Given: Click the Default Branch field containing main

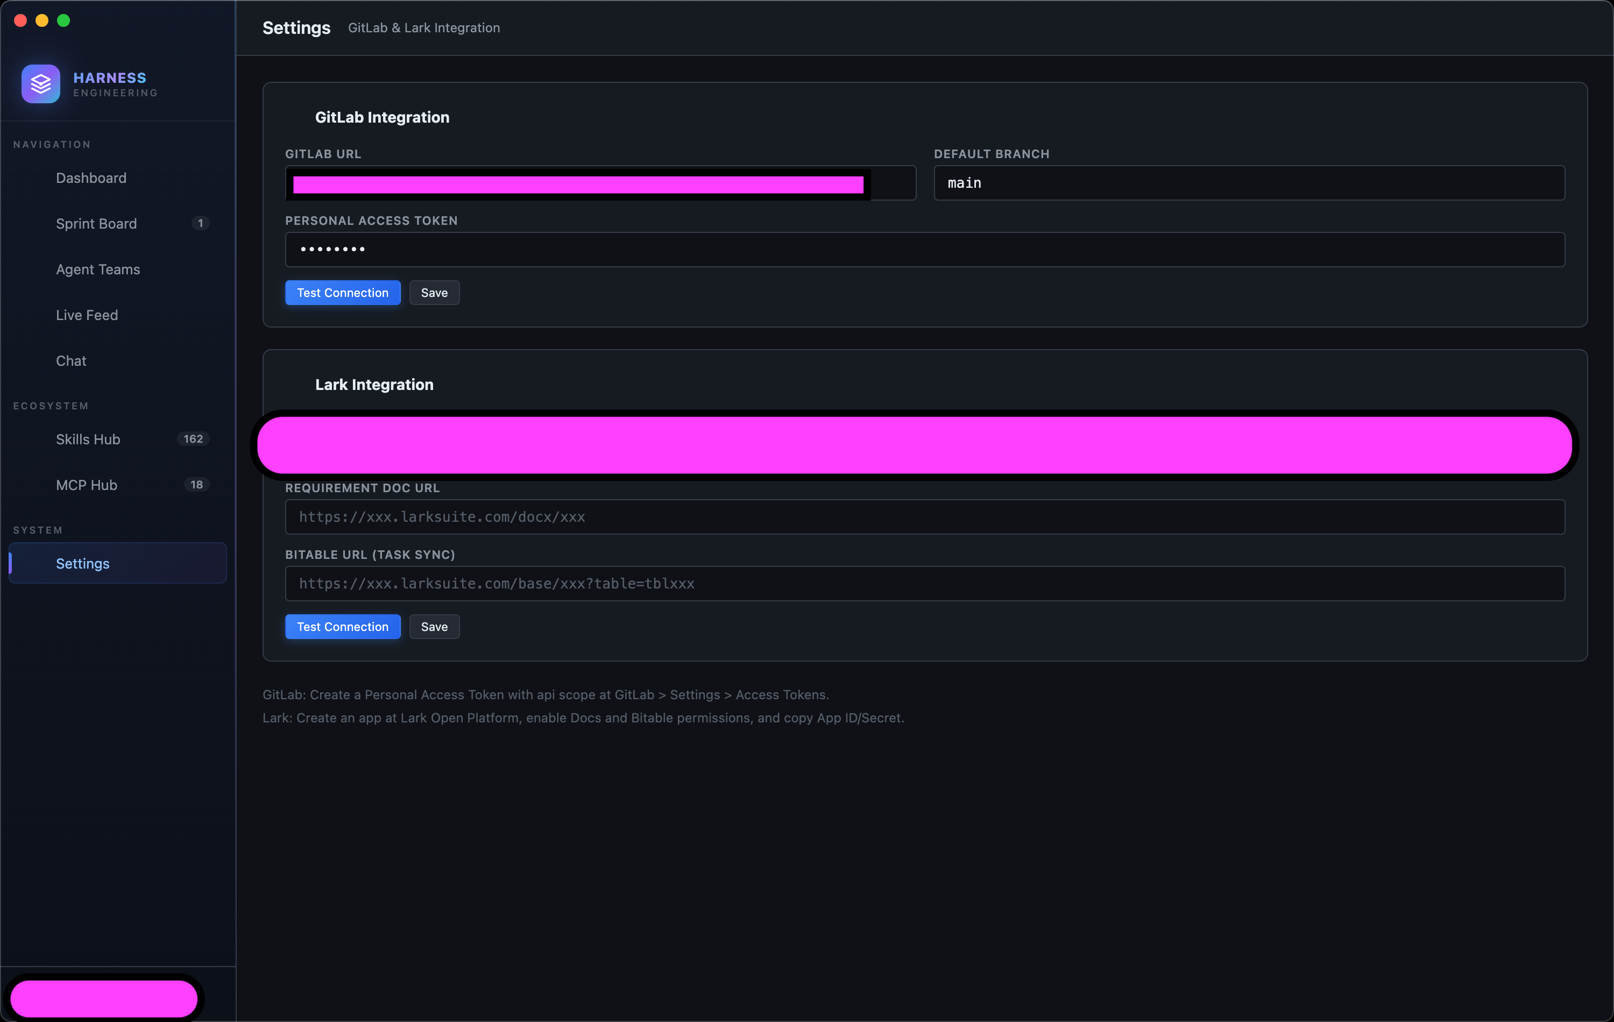Looking at the screenshot, I should [x=1249, y=183].
